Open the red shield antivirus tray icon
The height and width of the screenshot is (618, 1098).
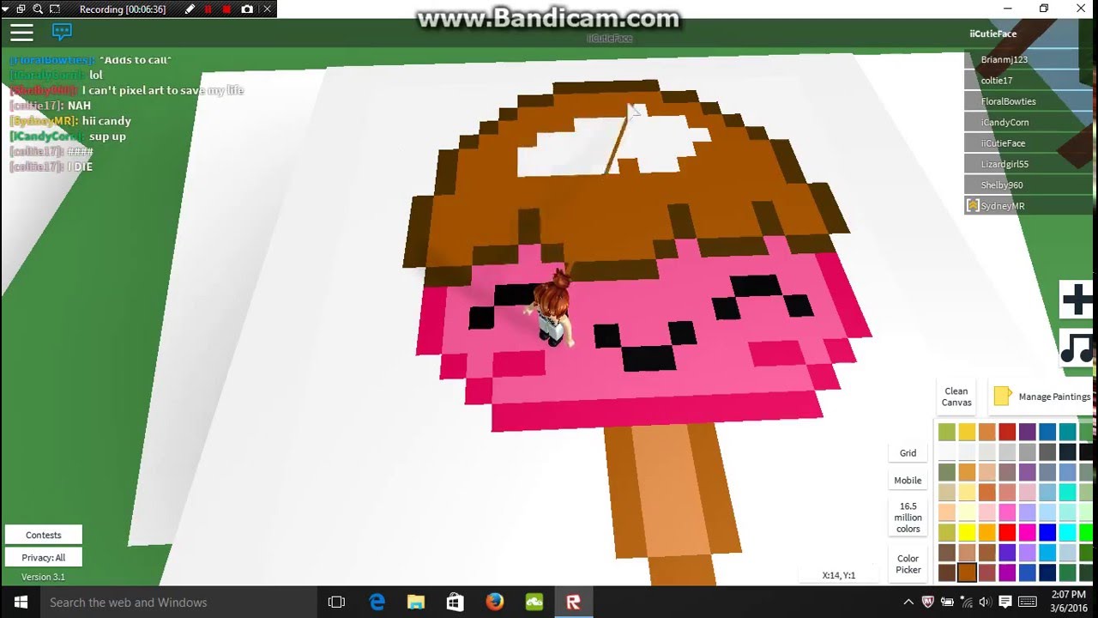(927, 603)
